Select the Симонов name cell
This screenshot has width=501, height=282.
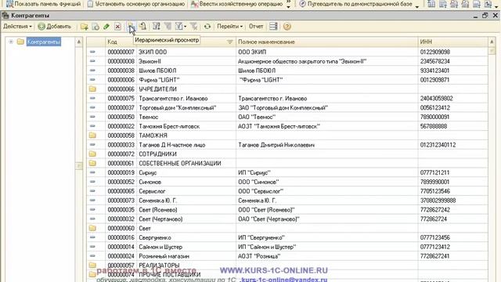pos(186,182)
